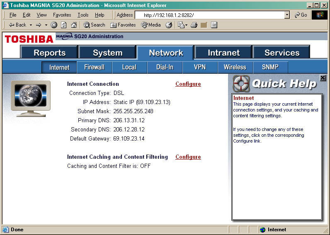Click the Go button by the address bar
The height and width of the screenshot is (235, 330).
pyautogui.click(x=301, y=15)
